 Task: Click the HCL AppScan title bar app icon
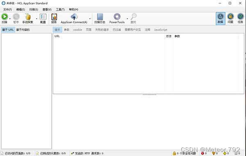tap(3, 3)
